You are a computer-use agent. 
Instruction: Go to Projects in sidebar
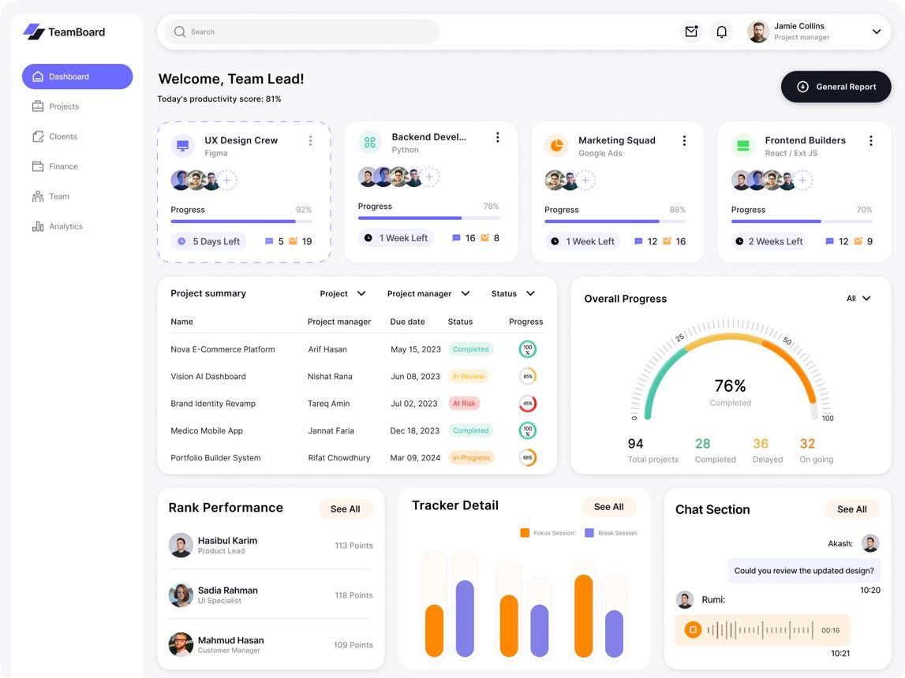(x=64, y=106)
